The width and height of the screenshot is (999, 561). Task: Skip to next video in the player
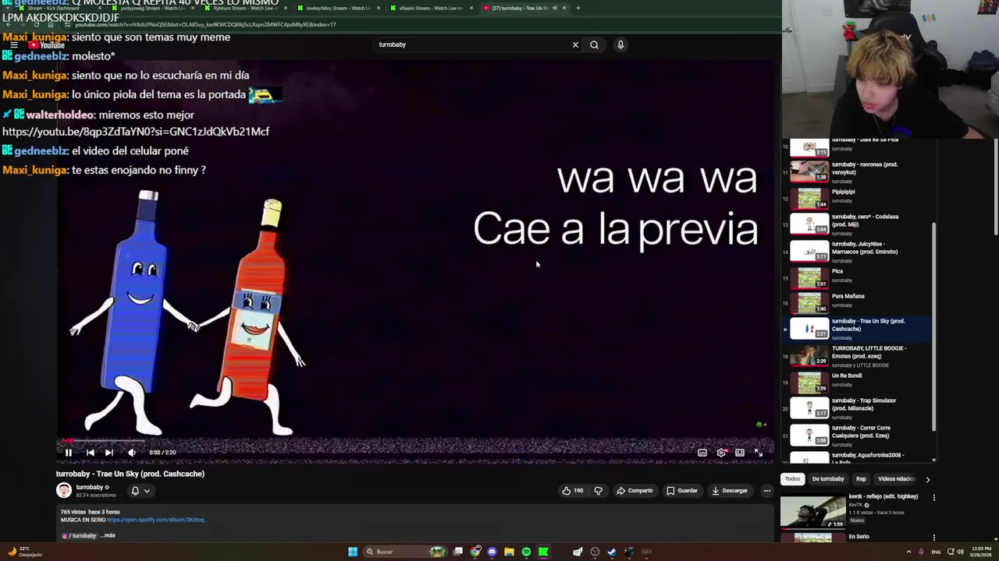109,453
